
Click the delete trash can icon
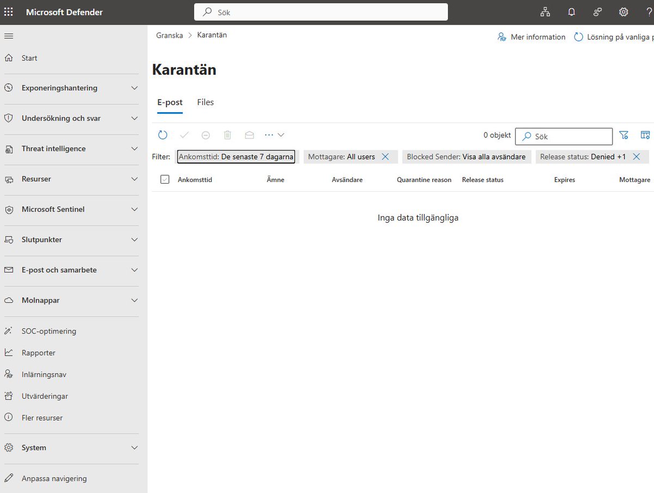click(x=228, y=135)
